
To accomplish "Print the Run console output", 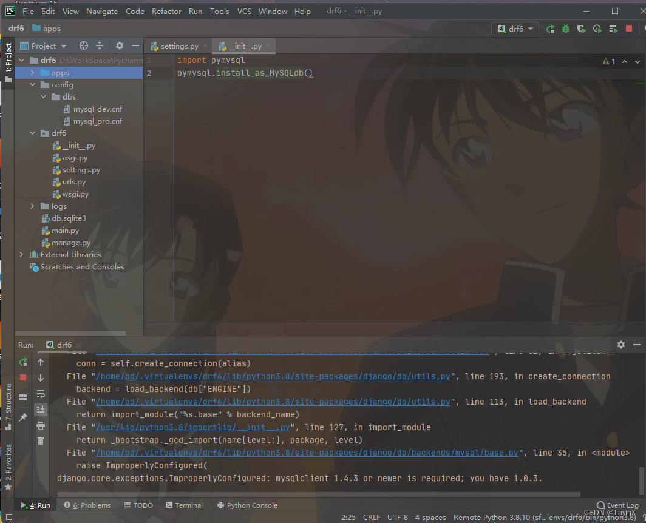I will pos(40,425).
